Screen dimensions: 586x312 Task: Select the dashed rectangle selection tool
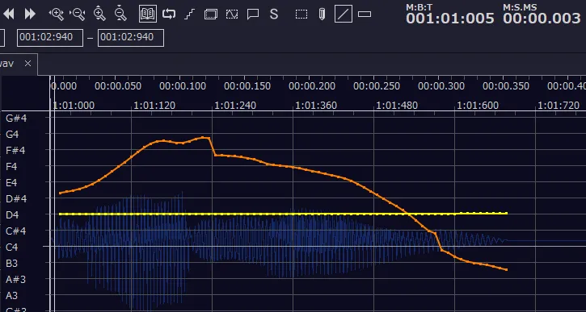coord(301,15)
